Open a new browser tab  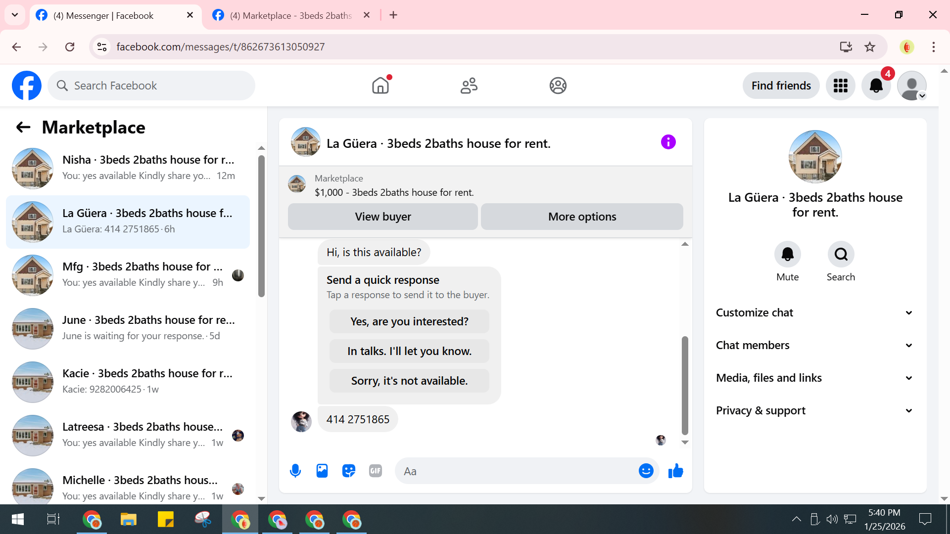click(393, 15)
